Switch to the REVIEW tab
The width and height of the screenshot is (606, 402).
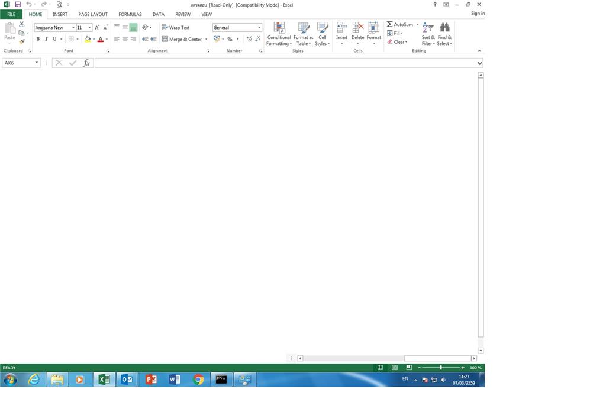183,14
